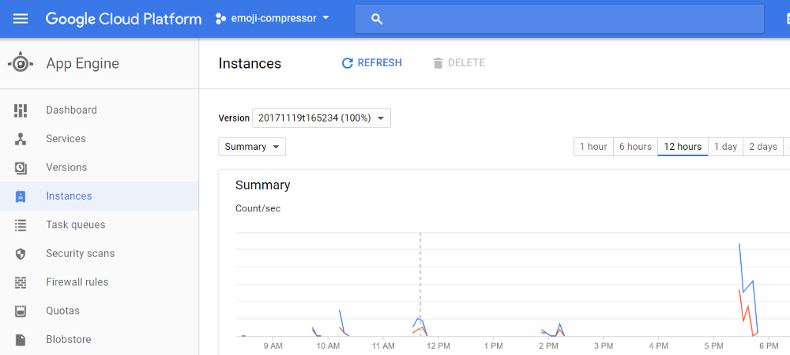Open the hamburger navigation menu
790x355 pixels.
21,19
